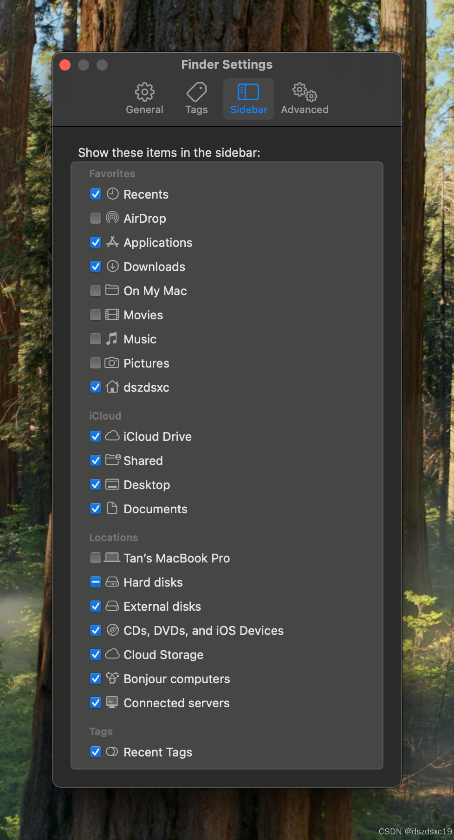Go to the Advanced tab
Viewport: 454px width, 840px height.
pos(305,99)
